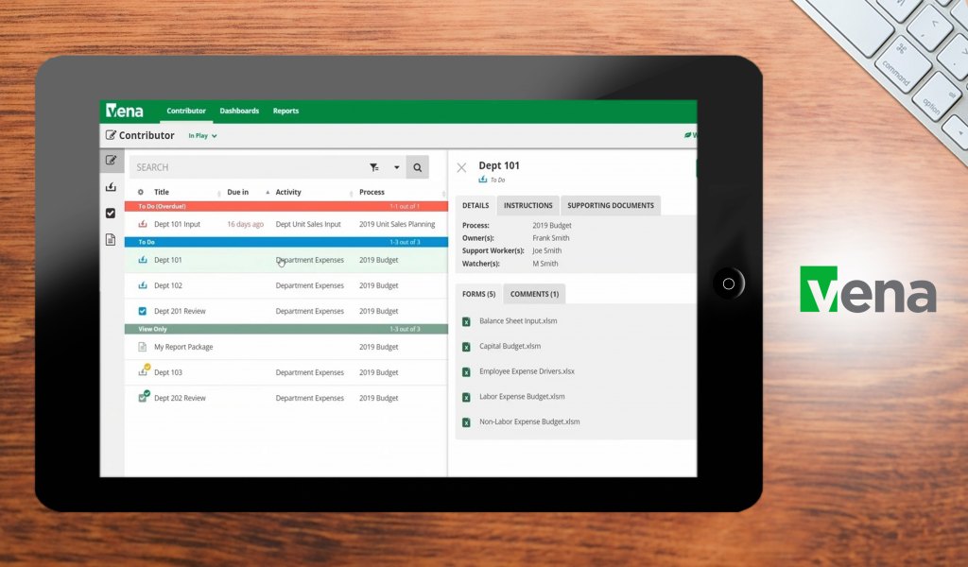The image size is (968, 567).
Task: Click the Excel icon beside Capital Budget.xlsm
Action: [466, 346]
